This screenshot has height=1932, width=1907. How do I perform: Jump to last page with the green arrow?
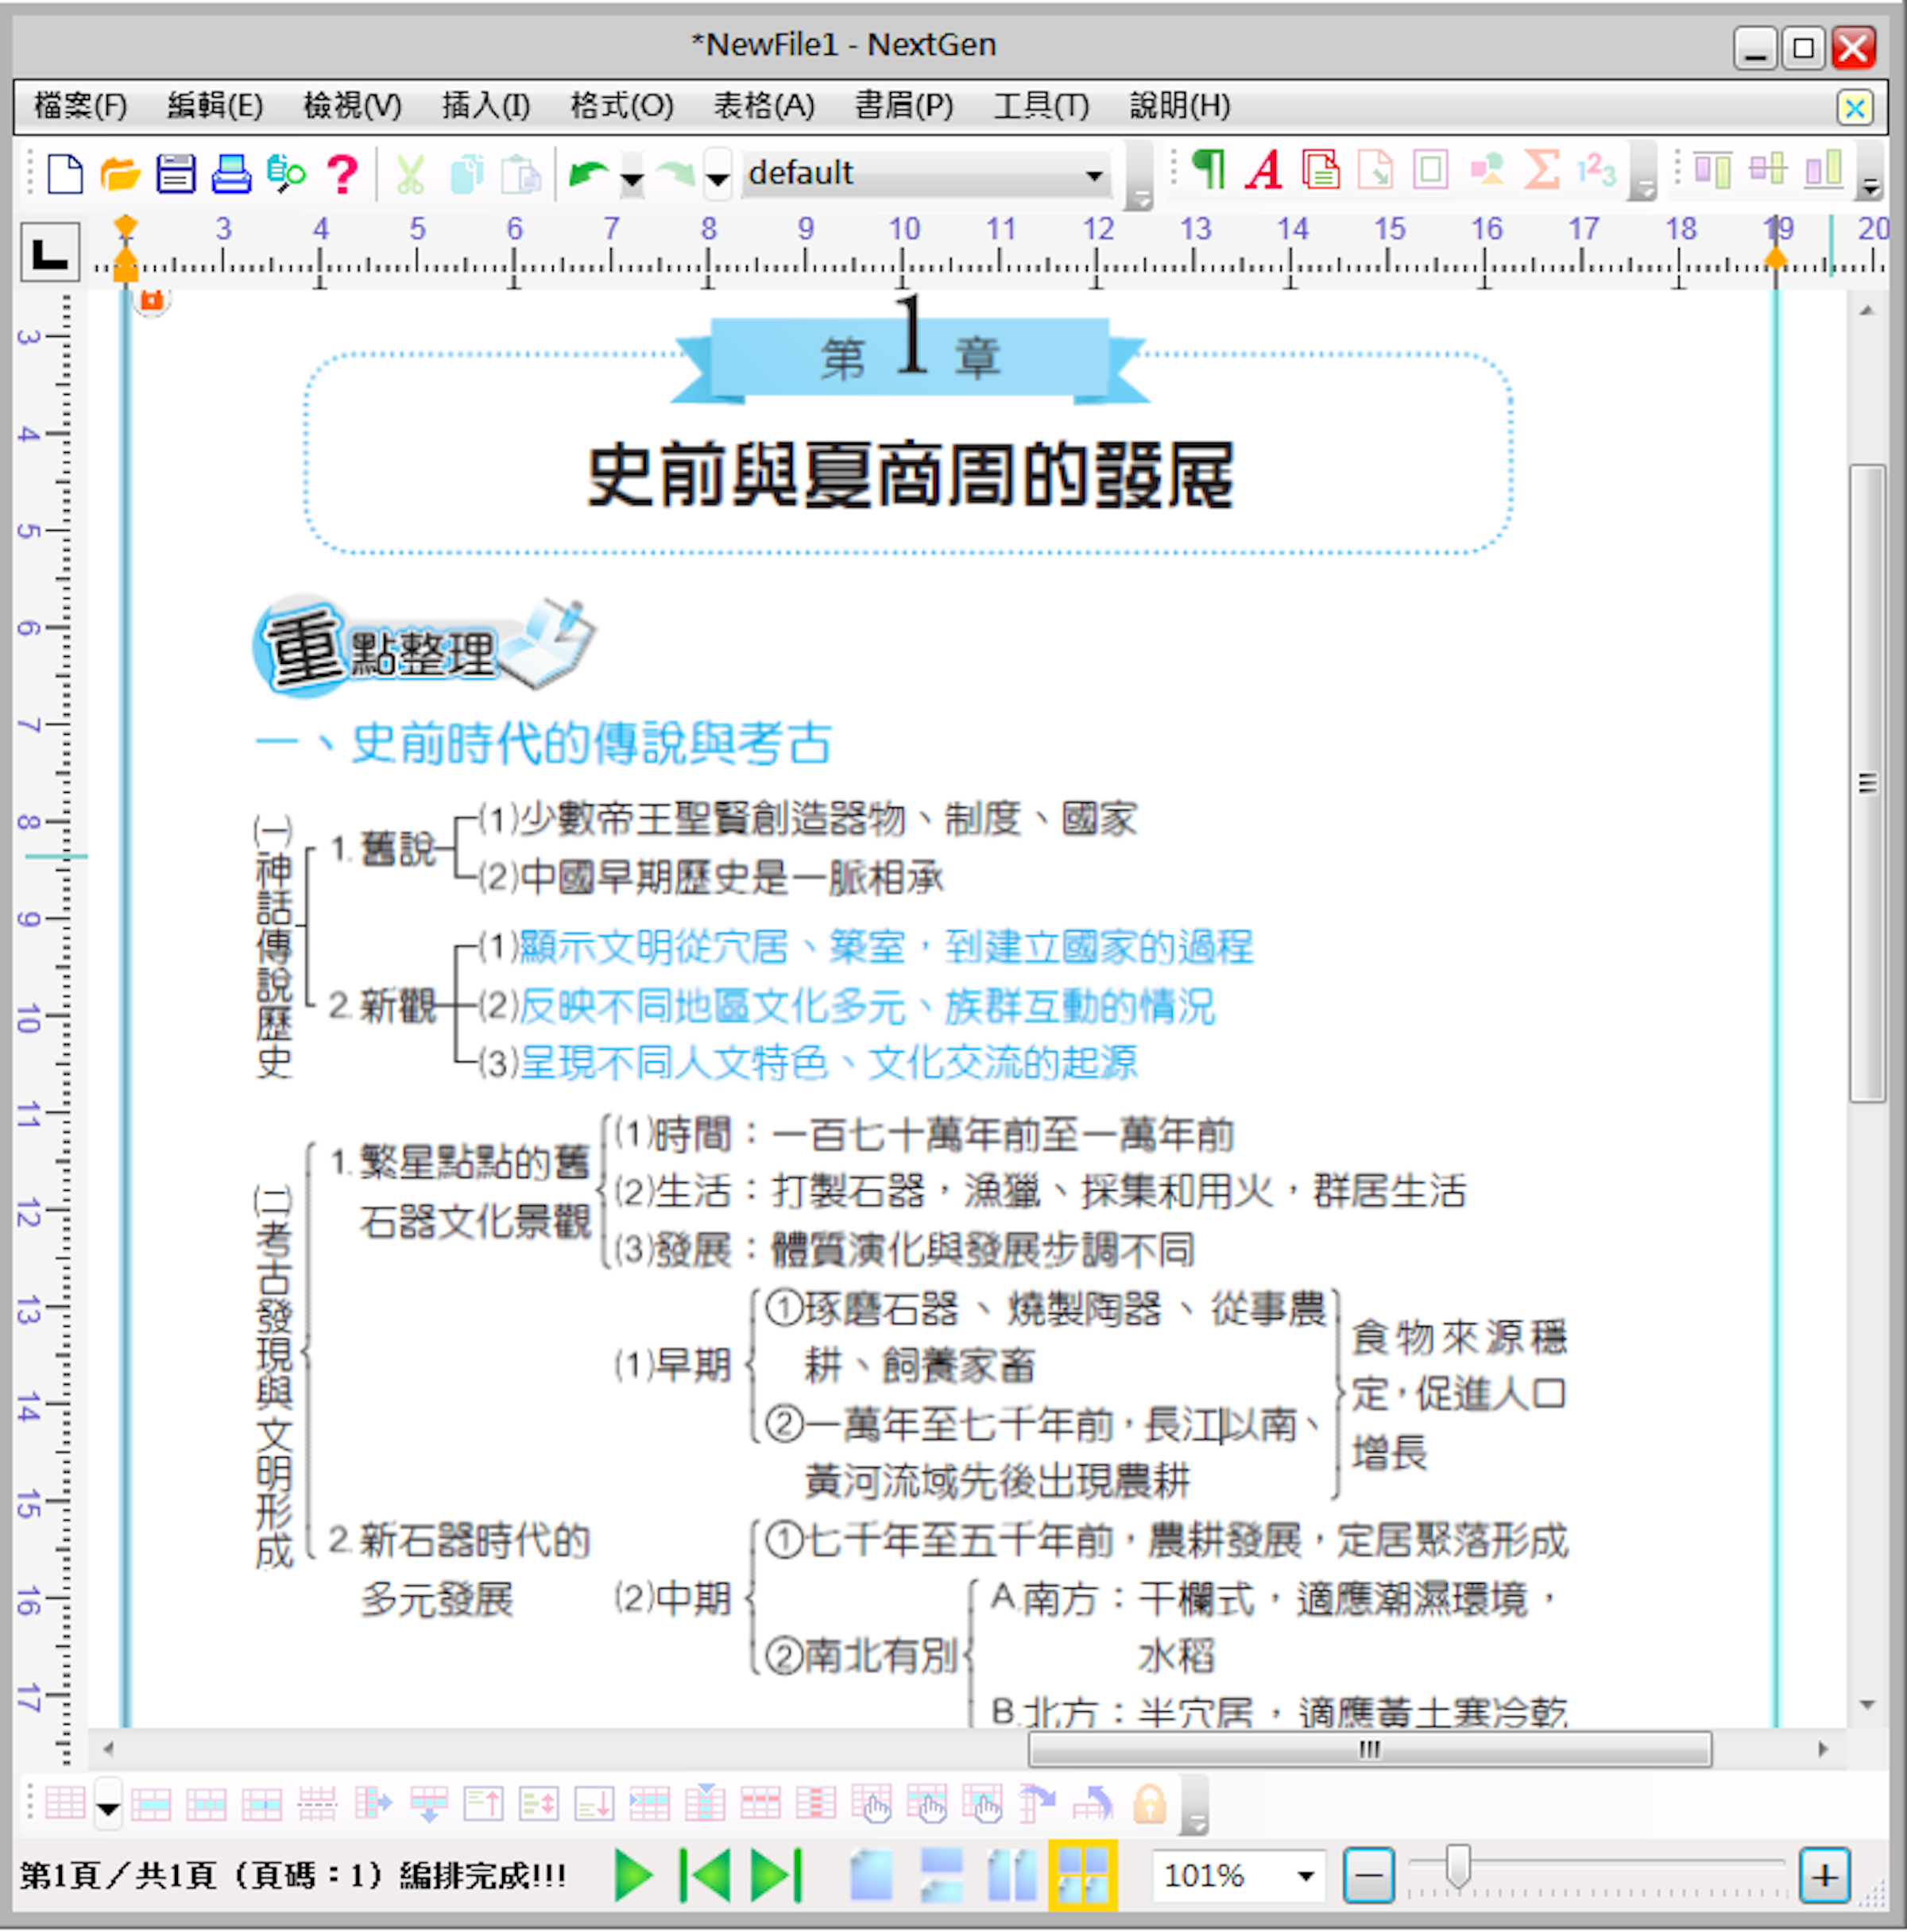[x=777, y=1875]
